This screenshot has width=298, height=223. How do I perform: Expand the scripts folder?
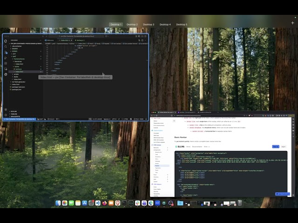coord(16,74)
